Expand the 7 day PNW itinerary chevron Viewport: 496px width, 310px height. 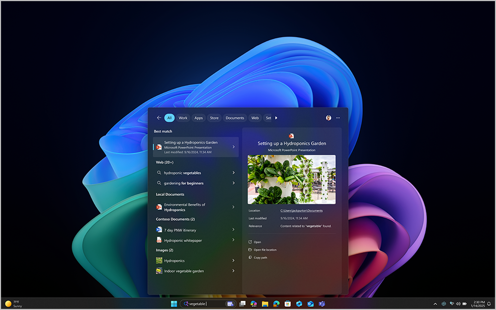click(x=234, y=230)
